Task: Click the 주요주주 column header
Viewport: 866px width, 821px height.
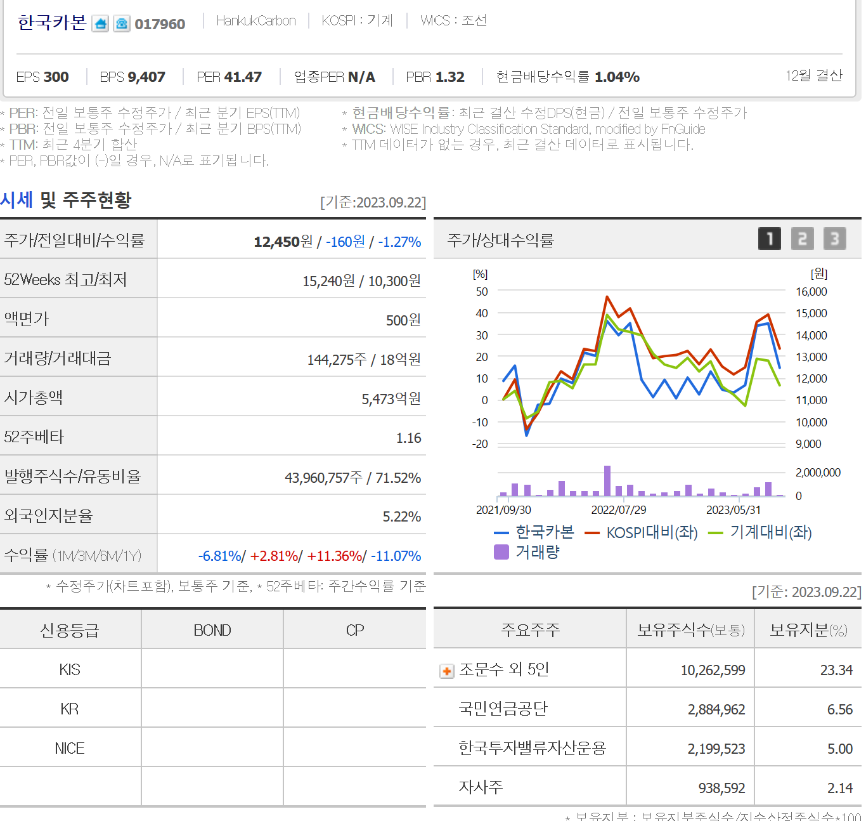Action: tap(530, 629)
